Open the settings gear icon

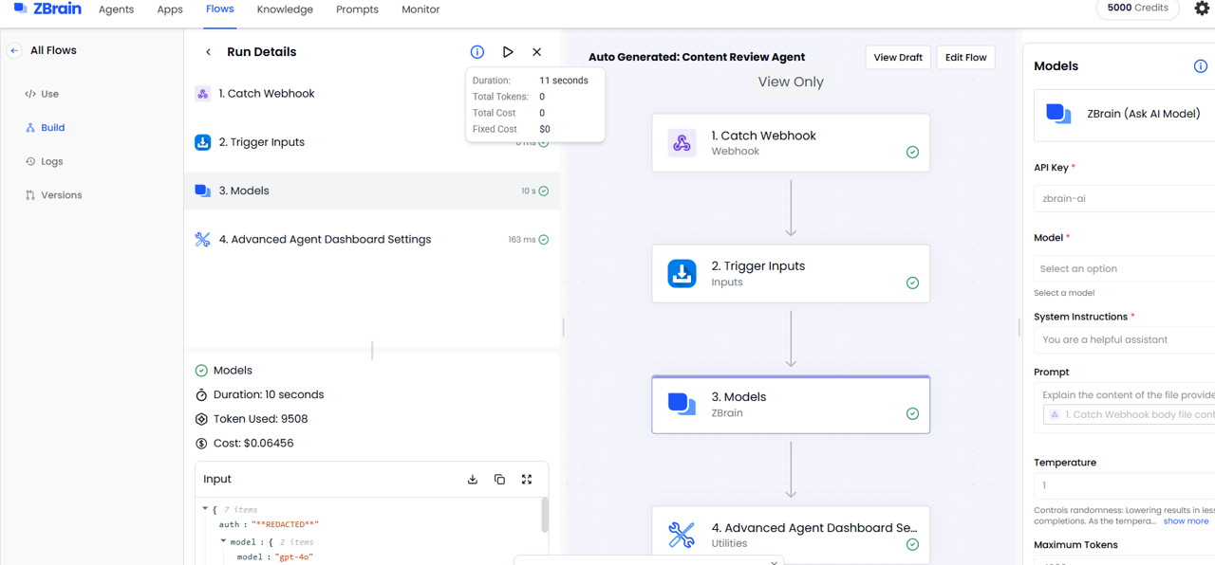click(1201, 9)
